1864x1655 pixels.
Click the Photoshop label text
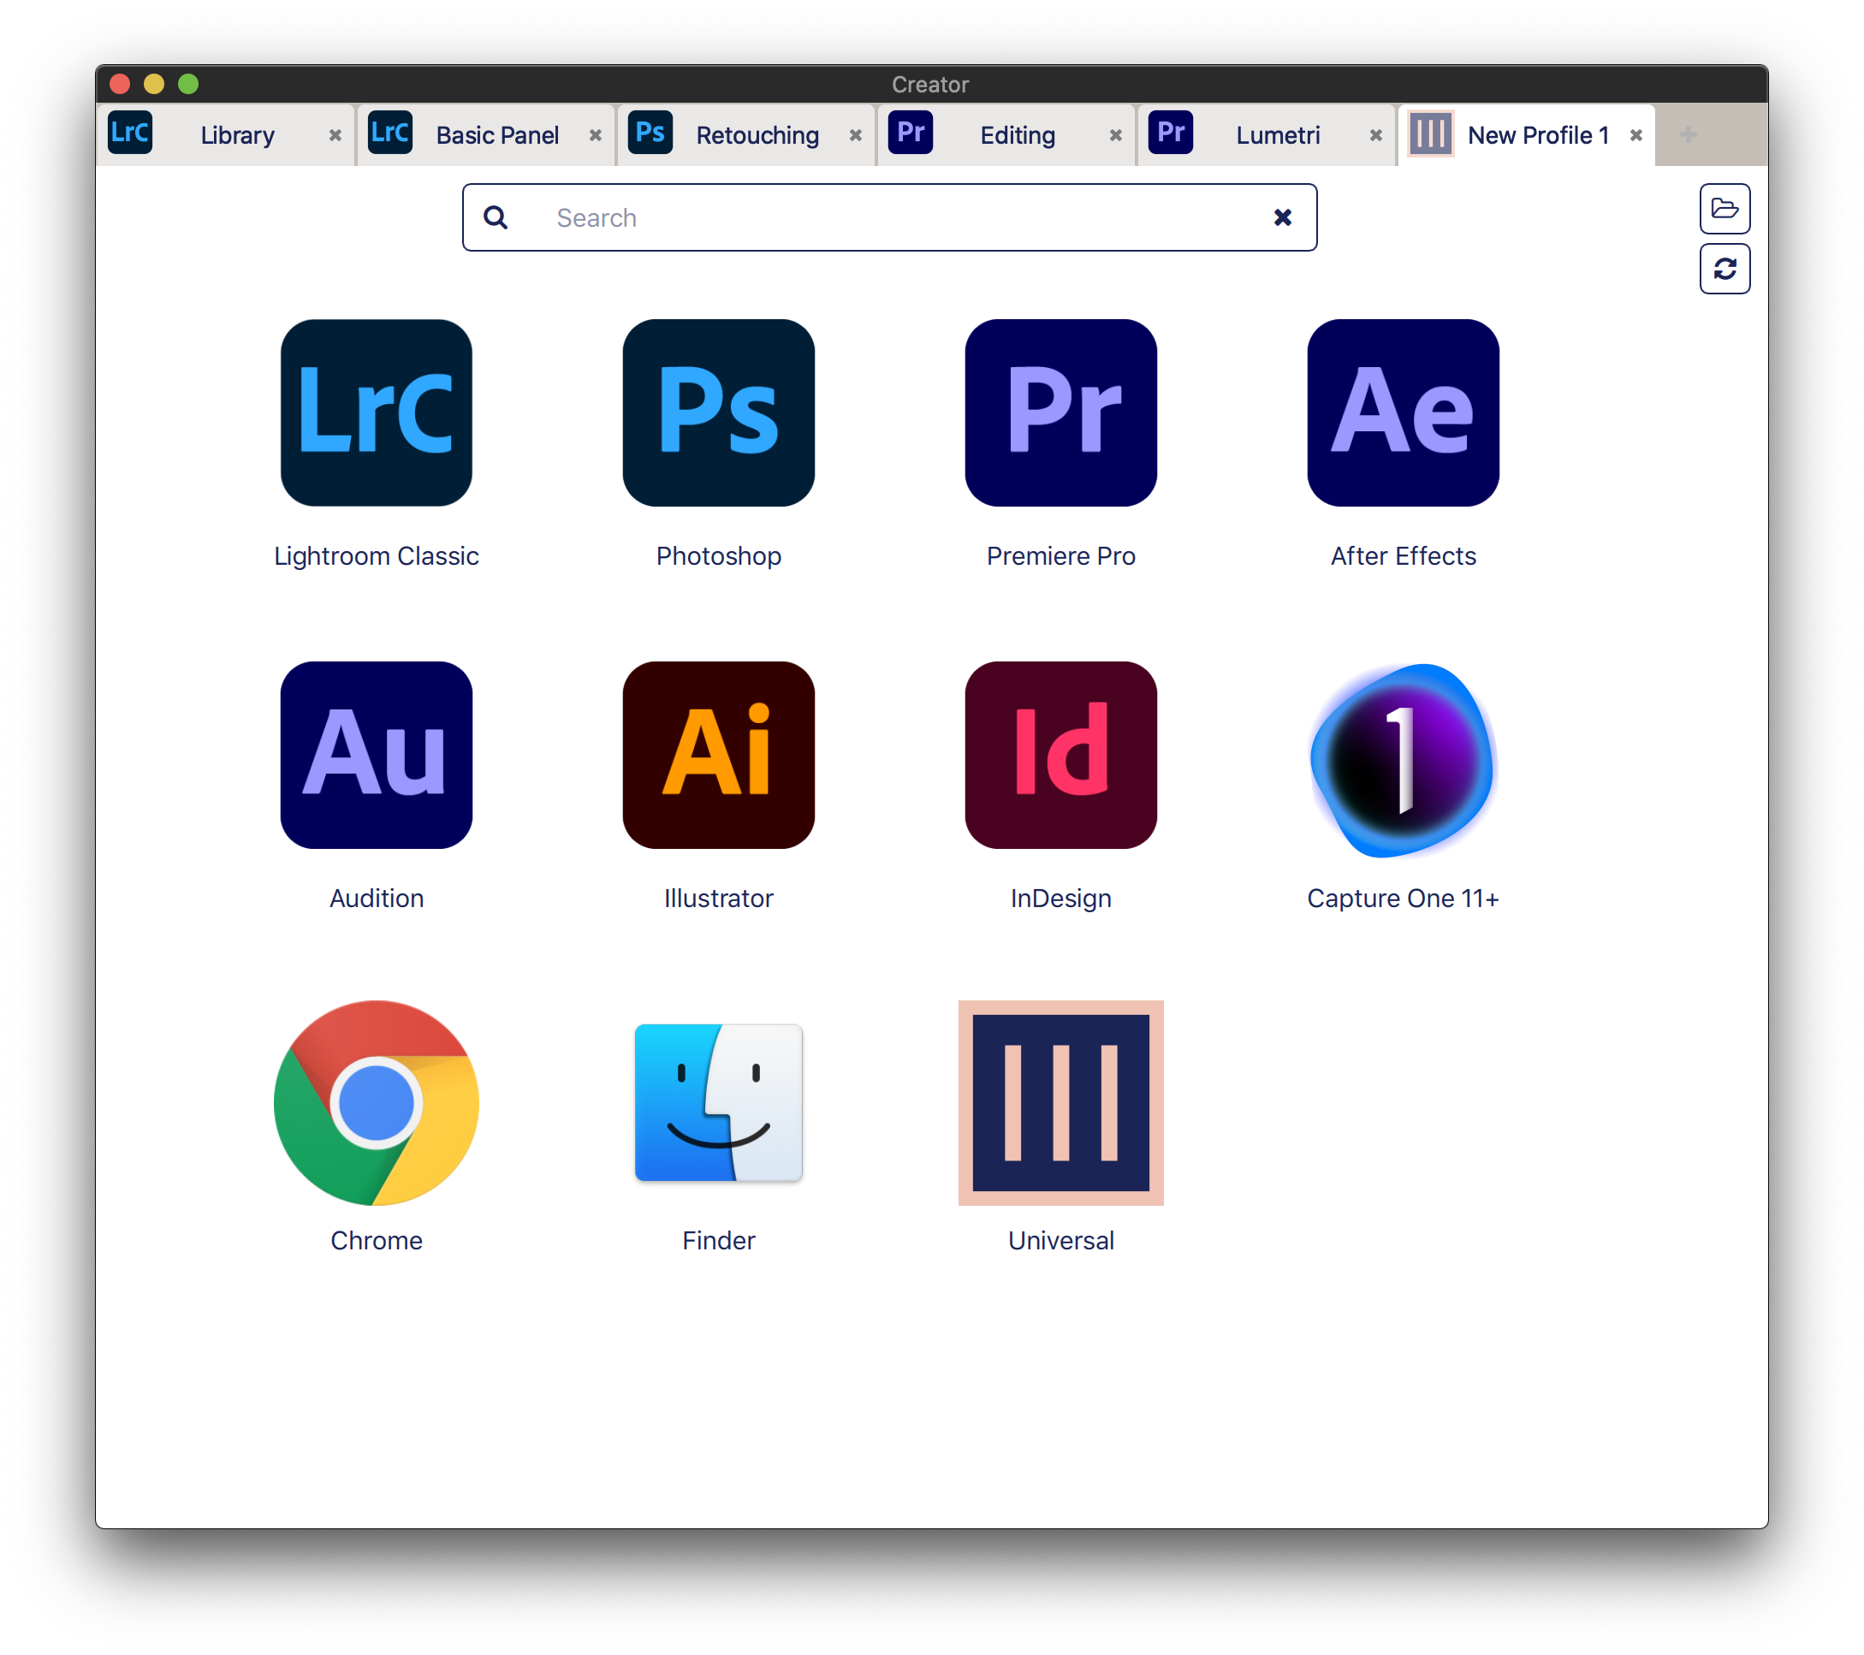(719, 556)
